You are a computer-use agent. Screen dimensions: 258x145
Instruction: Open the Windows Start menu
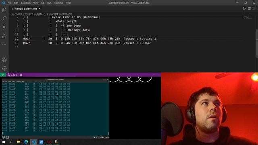point(3,142)
